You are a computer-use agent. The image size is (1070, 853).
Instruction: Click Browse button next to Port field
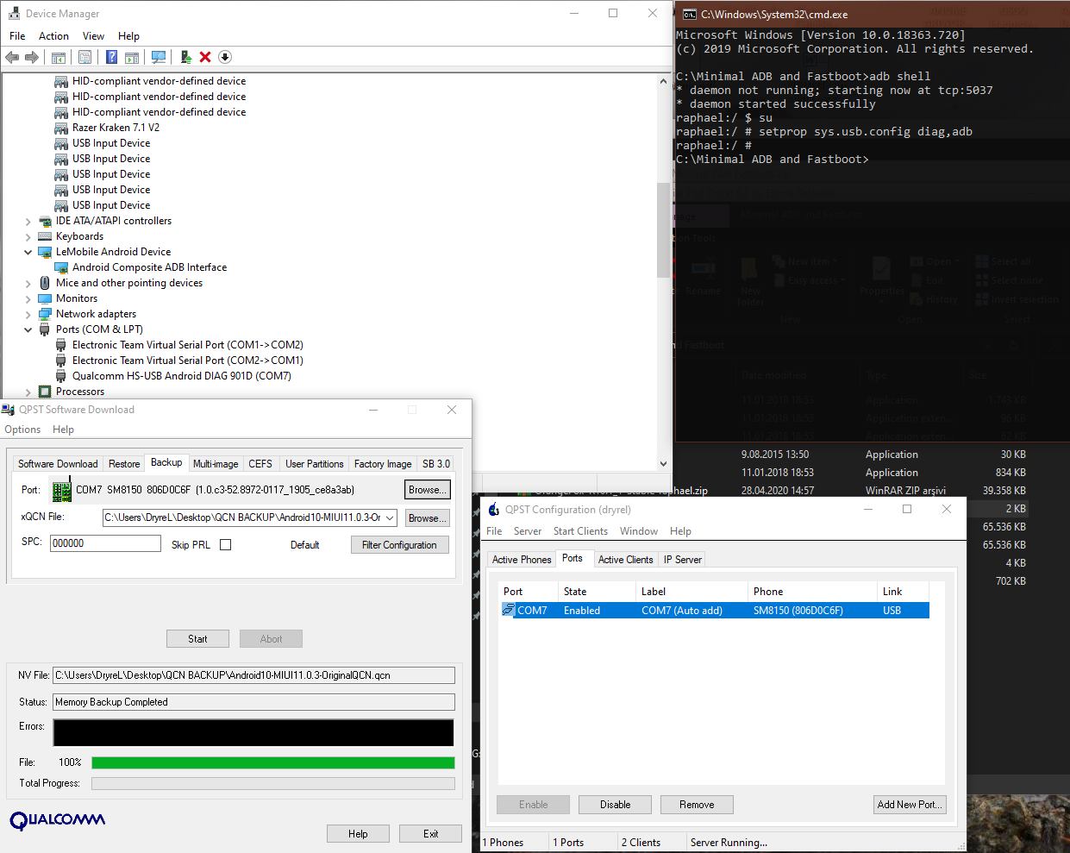[x=428, y=490]
